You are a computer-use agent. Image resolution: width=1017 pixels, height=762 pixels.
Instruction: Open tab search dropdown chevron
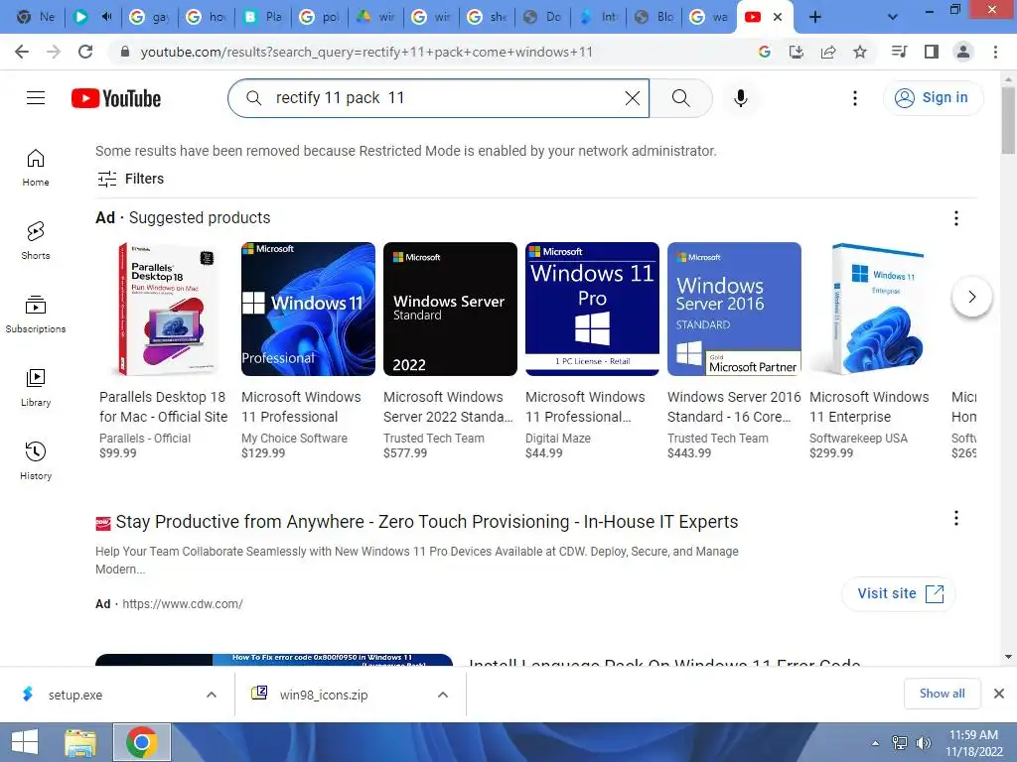893,17
